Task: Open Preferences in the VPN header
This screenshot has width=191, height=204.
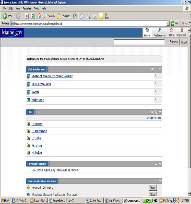Action: tap(160, 33)
